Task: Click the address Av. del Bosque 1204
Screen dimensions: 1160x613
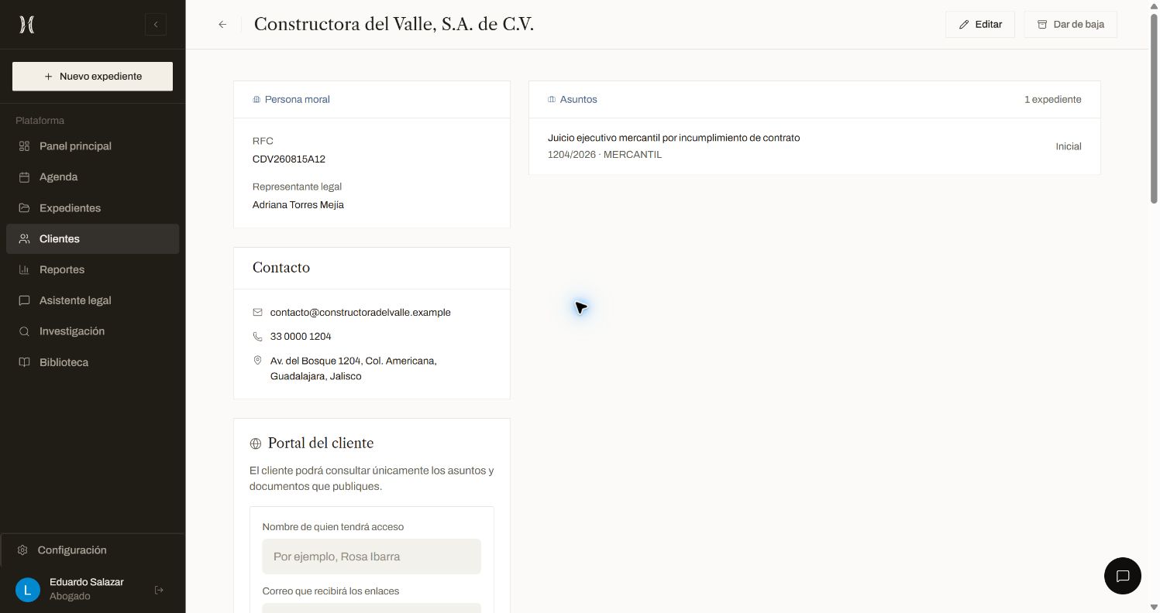Action: [353, 368]
